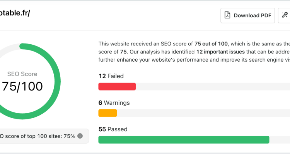290x154 pixels.
Task: Click the green Passed progress bar
Action: 184,140
